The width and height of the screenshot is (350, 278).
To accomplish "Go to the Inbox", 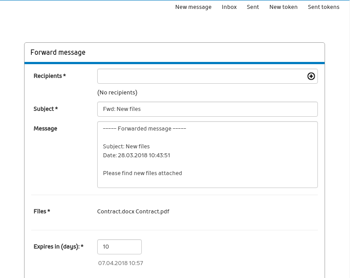I will pyautogui.click(x=229, y=7).
